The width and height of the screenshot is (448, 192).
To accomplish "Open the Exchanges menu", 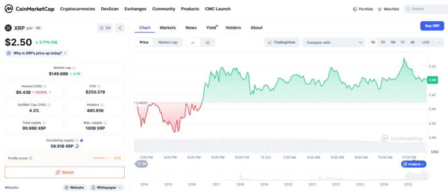I will point(136,9).
